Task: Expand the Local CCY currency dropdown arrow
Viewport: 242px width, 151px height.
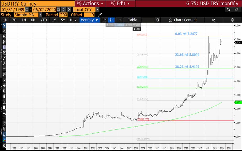Action: tap(97, 9)
